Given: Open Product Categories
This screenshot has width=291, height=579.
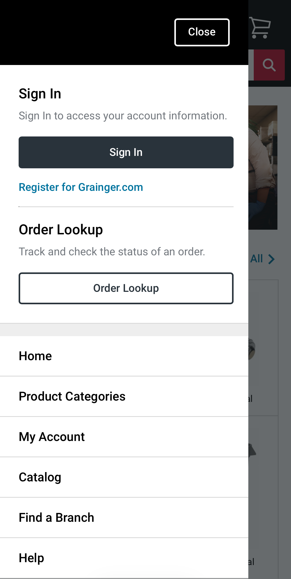Looking at the screenshot, I should tap(72, 396).
